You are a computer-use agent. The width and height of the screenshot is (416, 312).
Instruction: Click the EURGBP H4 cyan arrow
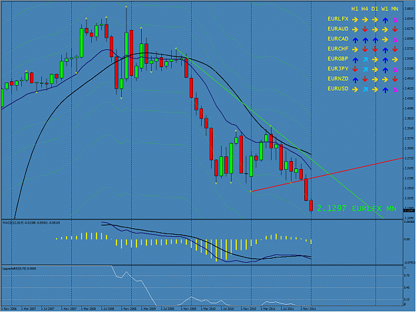(365, 60)
